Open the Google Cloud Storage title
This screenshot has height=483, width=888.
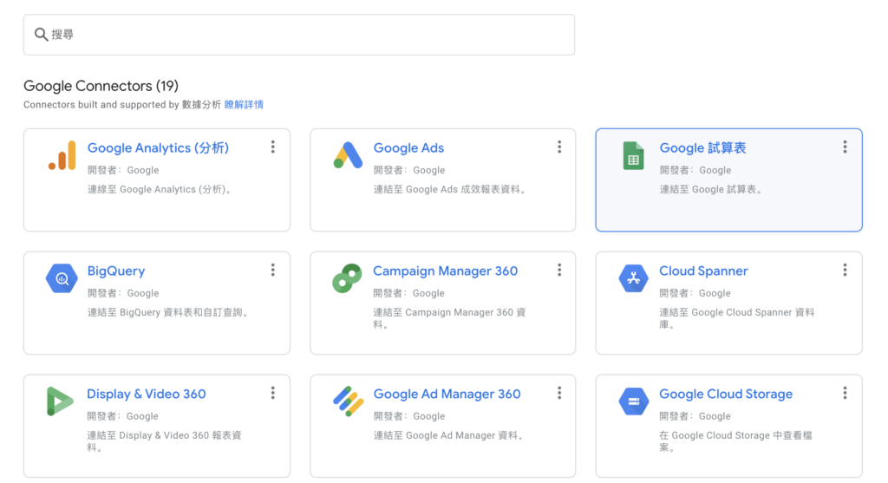[x=726, y=394]
